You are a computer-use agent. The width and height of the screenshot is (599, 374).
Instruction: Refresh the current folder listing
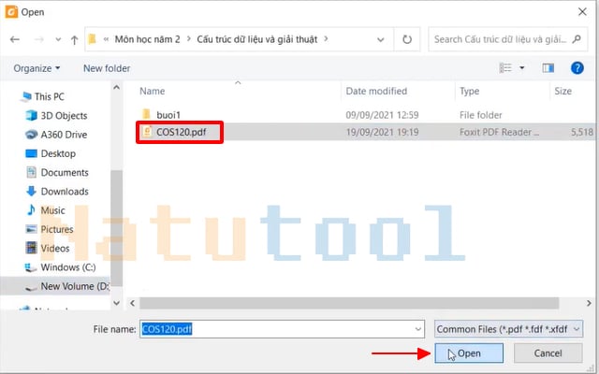pos(407,39)
